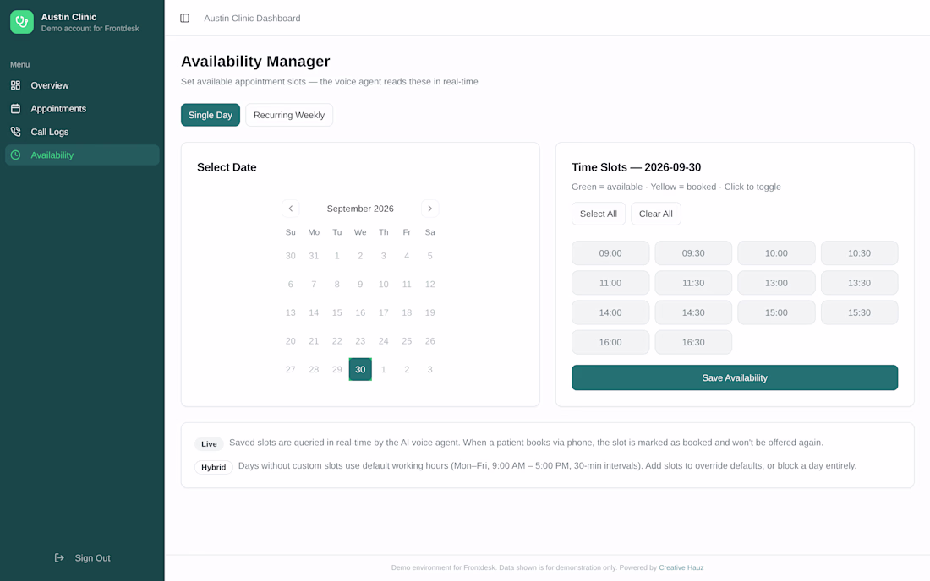Screen dimensions: 930x581
Task: Toggle the 09:30 time slot
Action: (x=693, y=253)
